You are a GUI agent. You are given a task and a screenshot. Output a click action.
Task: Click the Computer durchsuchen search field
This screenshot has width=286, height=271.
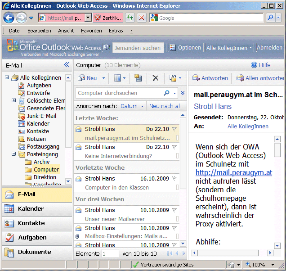coord(120,93)
